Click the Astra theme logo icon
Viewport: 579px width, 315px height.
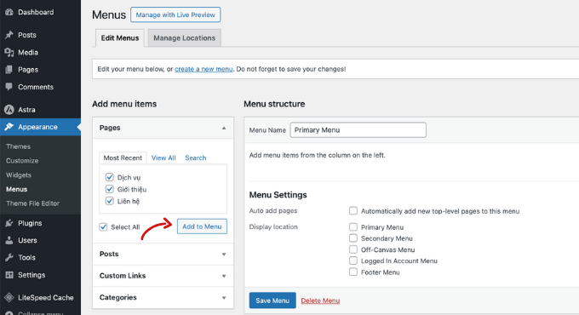(x=9, y=110)
